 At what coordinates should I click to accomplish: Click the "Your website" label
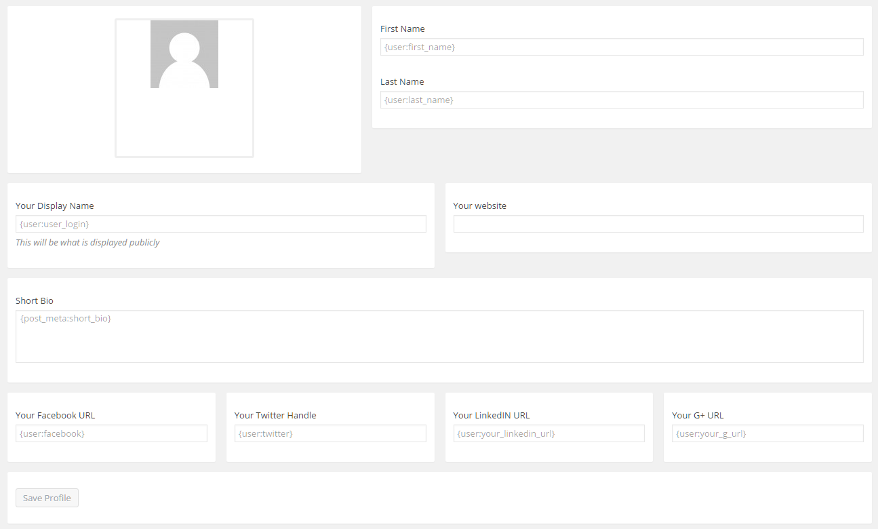tap(480, 206)
